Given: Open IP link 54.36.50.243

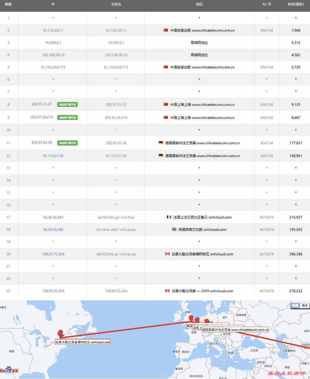Looking at the screenshot, I should pos(53,217).
